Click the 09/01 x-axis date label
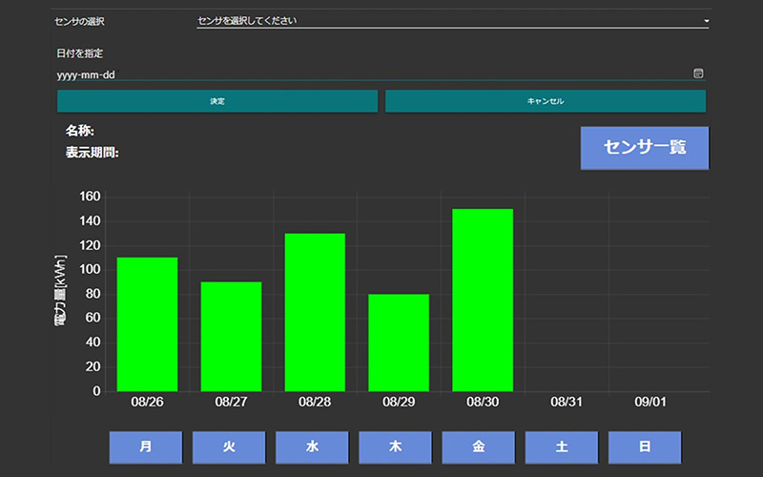Image resolution: width=763 pixels, height=477 pixels. click(x=650, y=403)
